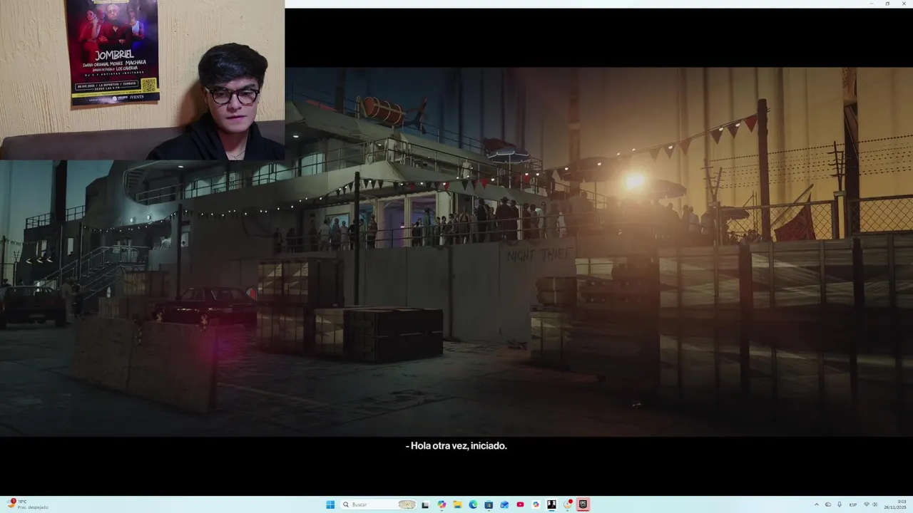Open Task View on the taskbar
The height and width of the screenshot is (513, 913).
pyautogui.click(x=425, y=504)
